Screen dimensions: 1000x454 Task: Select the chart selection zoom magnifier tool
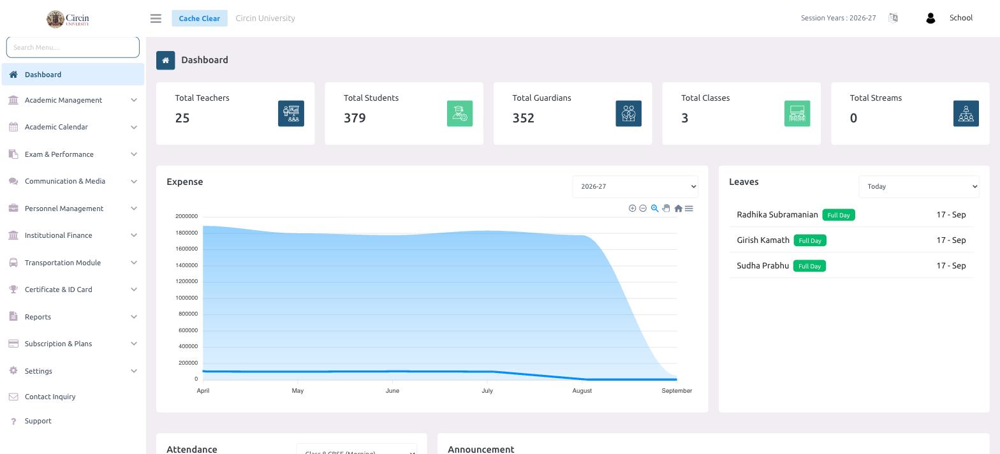(654, 209)
